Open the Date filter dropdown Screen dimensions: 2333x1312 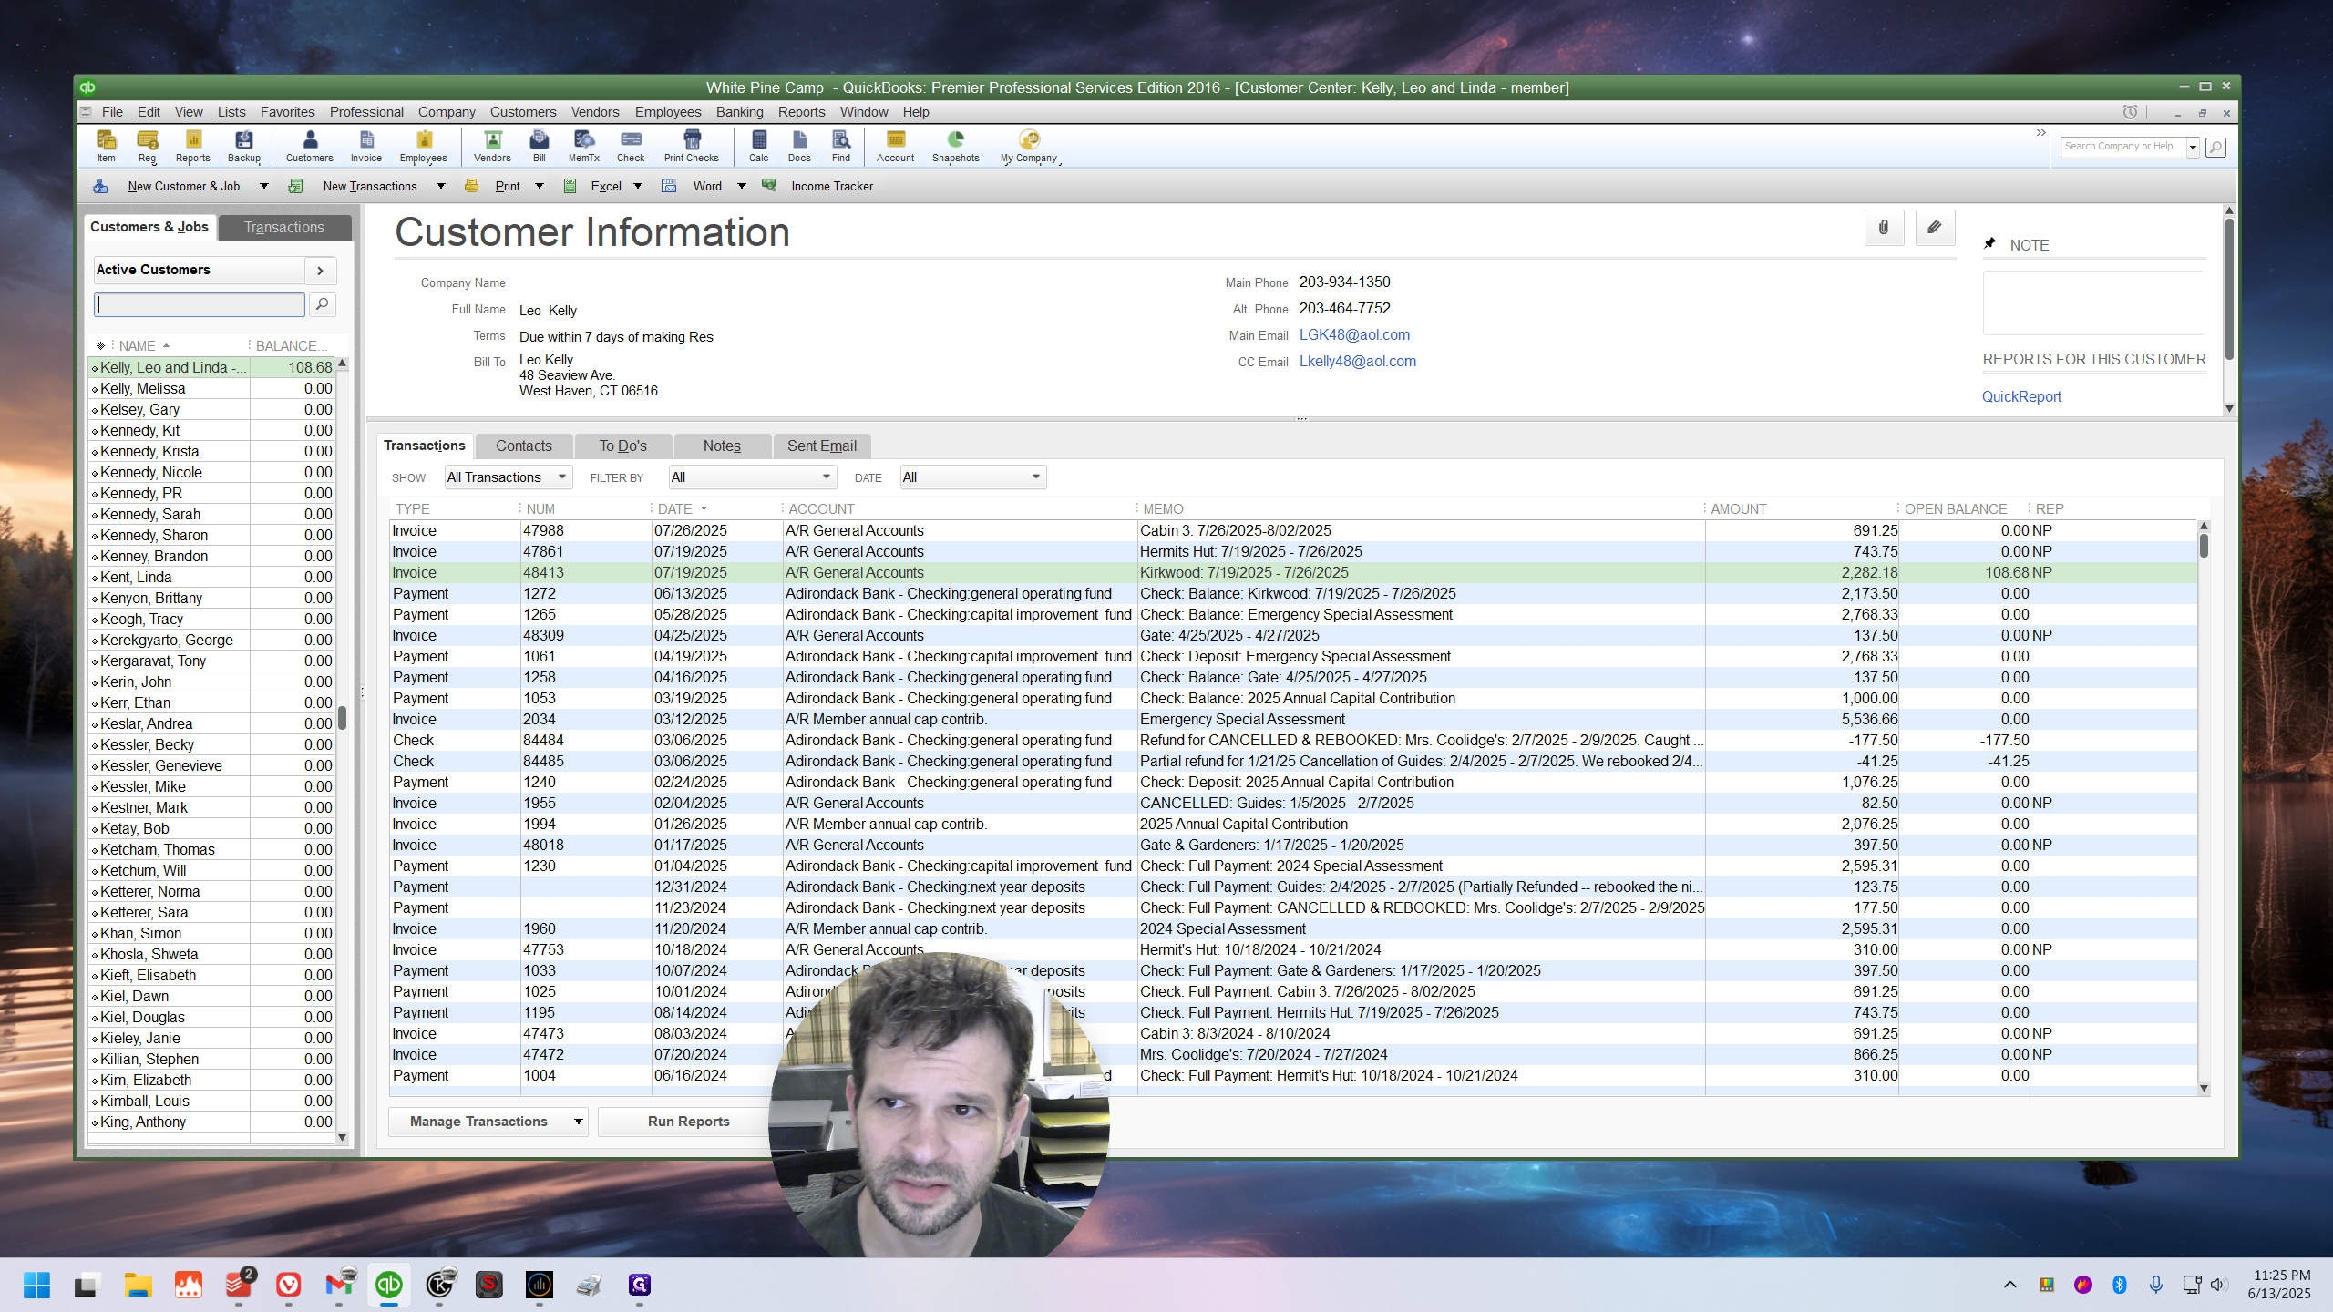coord(973,477)
